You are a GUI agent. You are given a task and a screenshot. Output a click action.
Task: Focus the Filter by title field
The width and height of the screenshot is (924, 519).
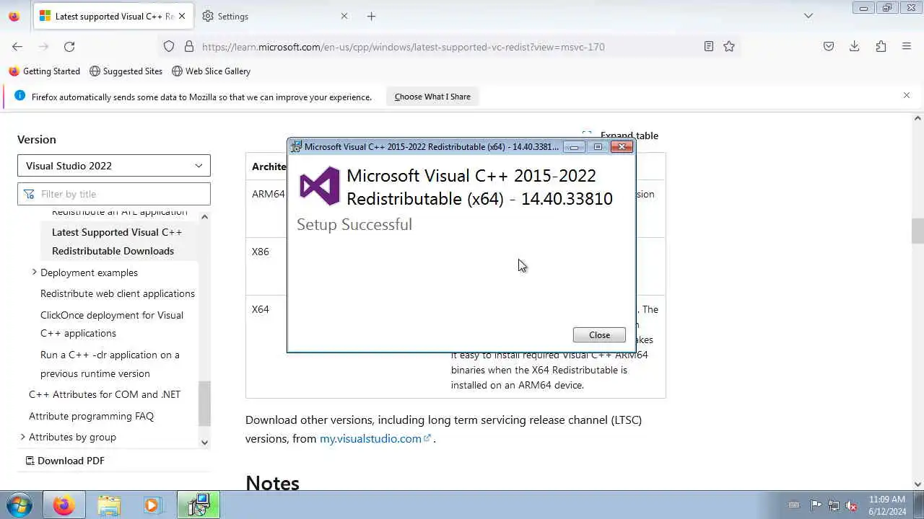[114, 194]
